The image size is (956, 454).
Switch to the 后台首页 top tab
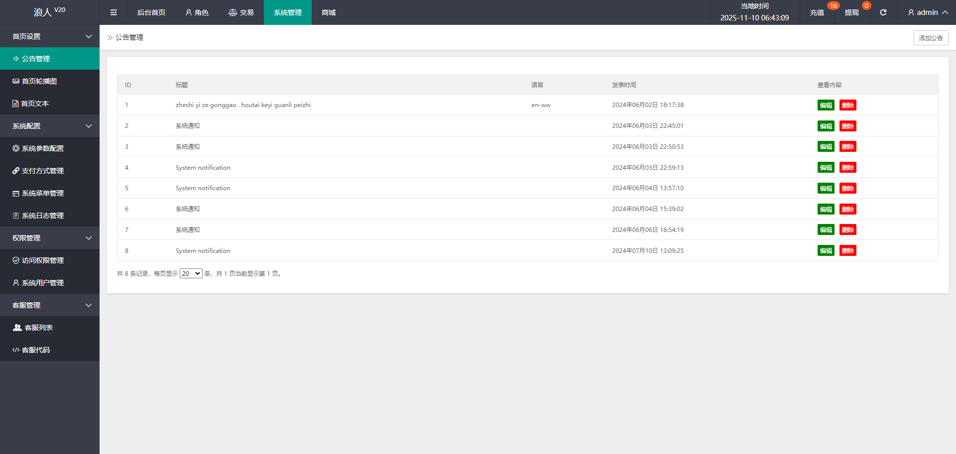(151, 12)
